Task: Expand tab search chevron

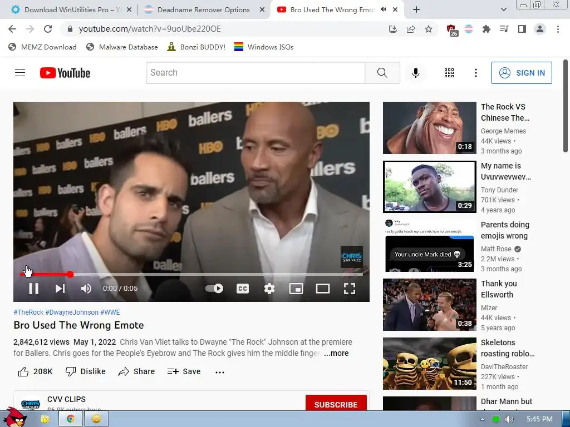Action: pos(503,10)
